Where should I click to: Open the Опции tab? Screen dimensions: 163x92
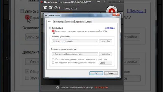(x=89, y=21)
